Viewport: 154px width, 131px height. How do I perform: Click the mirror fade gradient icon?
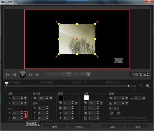point(111,103)
